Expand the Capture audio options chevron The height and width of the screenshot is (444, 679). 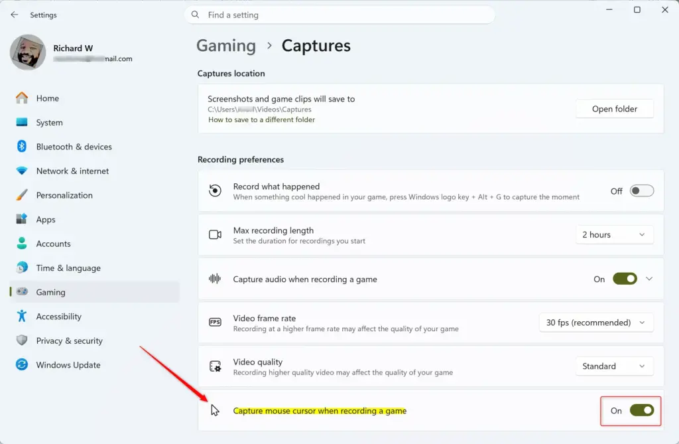click(x=649, y=279)
